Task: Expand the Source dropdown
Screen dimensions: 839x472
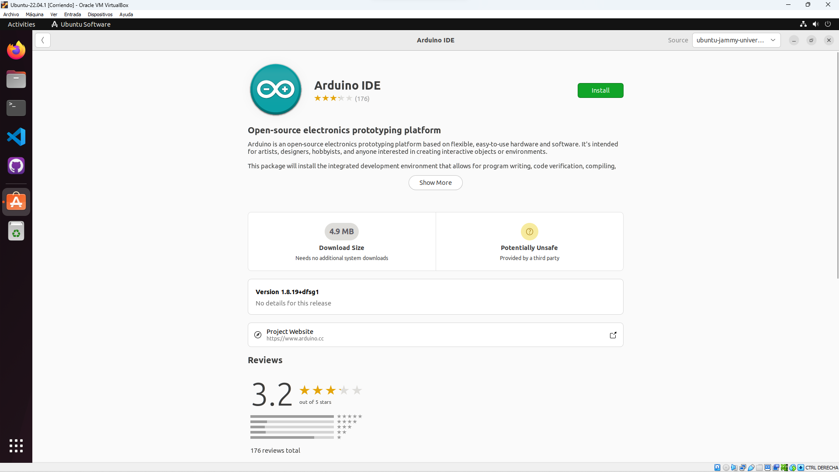Action: tap(736, 40)
